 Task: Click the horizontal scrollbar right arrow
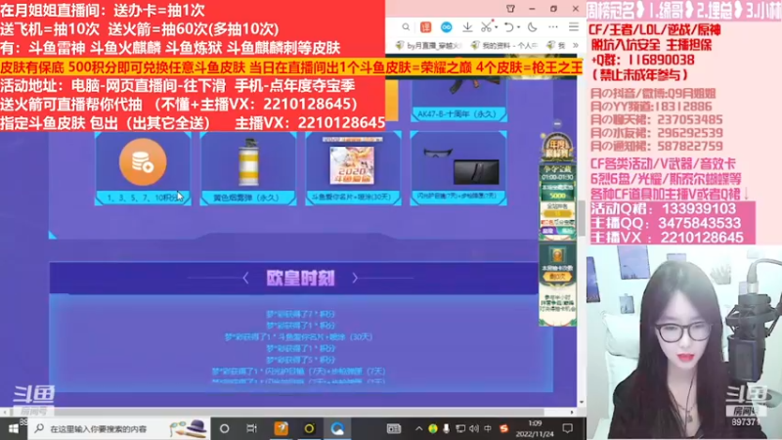(572, 412)
